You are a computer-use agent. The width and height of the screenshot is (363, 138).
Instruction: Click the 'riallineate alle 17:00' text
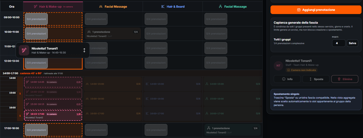pos(53,74)
